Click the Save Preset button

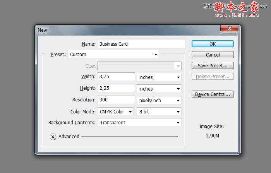tap(213, 66)
